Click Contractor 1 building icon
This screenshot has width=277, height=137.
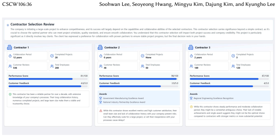click(9, 47)
